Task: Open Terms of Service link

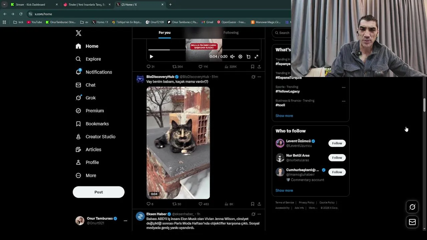Action: (x=285, y=203)
